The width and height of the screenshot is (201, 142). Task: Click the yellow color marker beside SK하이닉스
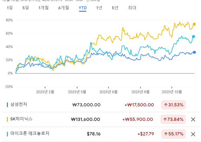click(7, 119)
